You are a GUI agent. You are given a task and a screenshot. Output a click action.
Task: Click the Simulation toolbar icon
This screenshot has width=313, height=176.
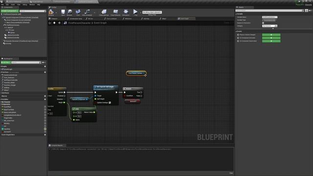coord(126,12)
